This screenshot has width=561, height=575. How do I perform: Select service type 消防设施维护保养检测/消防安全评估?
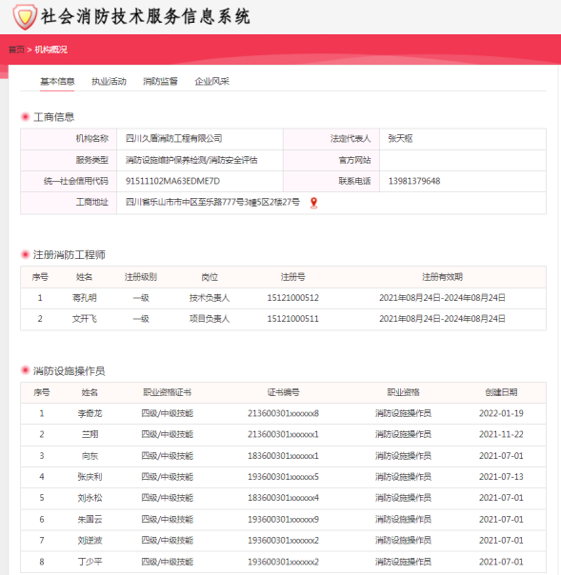click(191, 160)
